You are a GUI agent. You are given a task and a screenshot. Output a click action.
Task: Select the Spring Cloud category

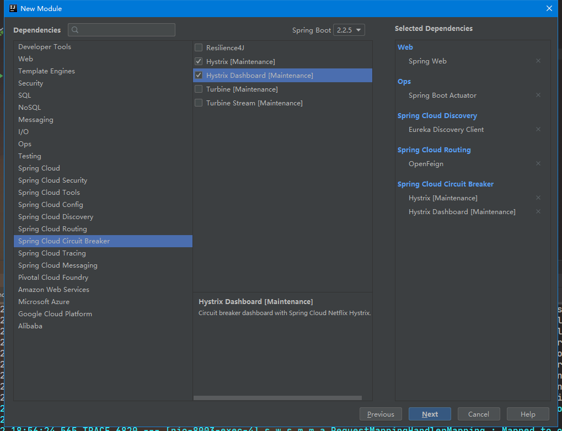(103, 168)
